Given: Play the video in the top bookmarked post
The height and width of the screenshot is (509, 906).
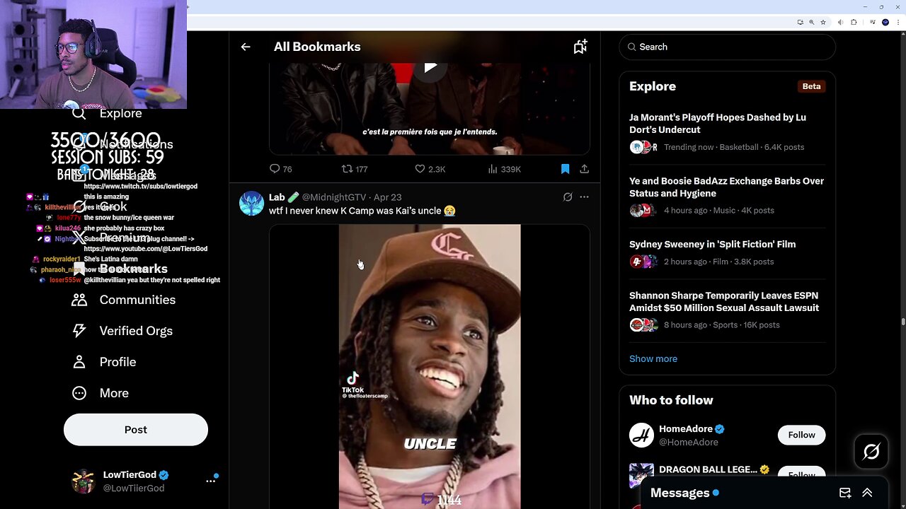Looking at the screenshot, I should 430,67.
